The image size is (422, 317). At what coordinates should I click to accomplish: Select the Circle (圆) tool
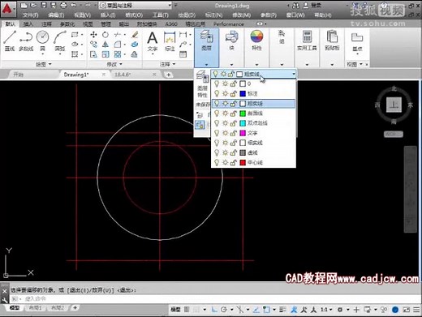click(x=42, y=41)
